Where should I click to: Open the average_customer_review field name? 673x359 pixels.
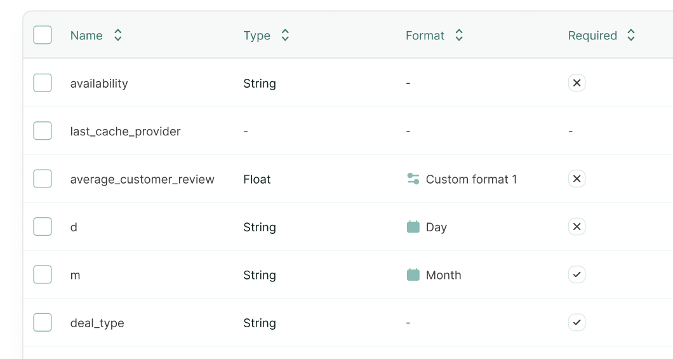pyautogui.click(x=142, y=179)
